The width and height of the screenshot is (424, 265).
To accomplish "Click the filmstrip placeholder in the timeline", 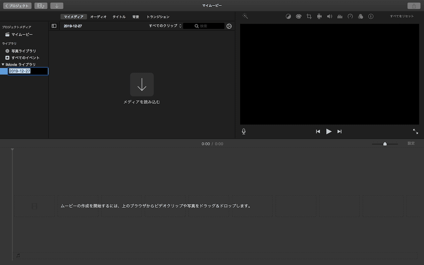I will [x=34, y=206].
